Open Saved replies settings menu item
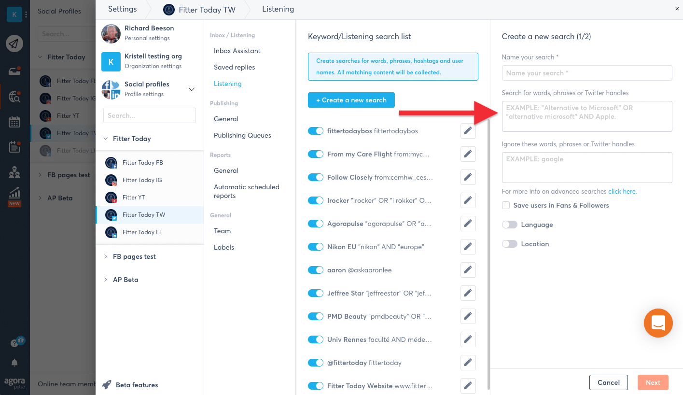Viewport: 683px width, 395px height. pos(234,67)
